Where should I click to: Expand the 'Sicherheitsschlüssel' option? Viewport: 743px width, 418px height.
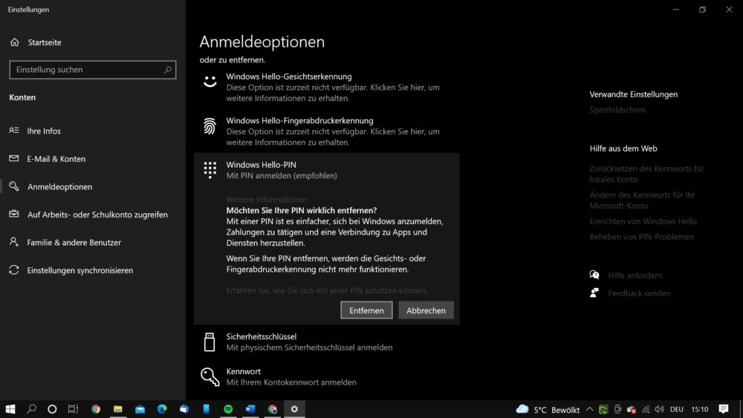click(x=326, y=342)
